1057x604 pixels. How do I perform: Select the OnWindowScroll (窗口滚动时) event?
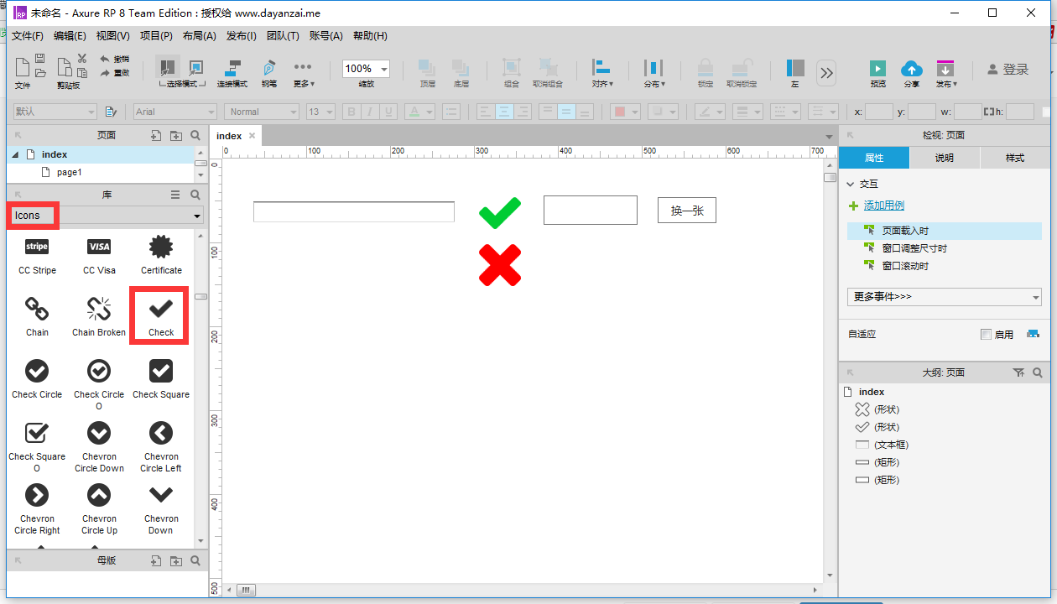[945, 266]
